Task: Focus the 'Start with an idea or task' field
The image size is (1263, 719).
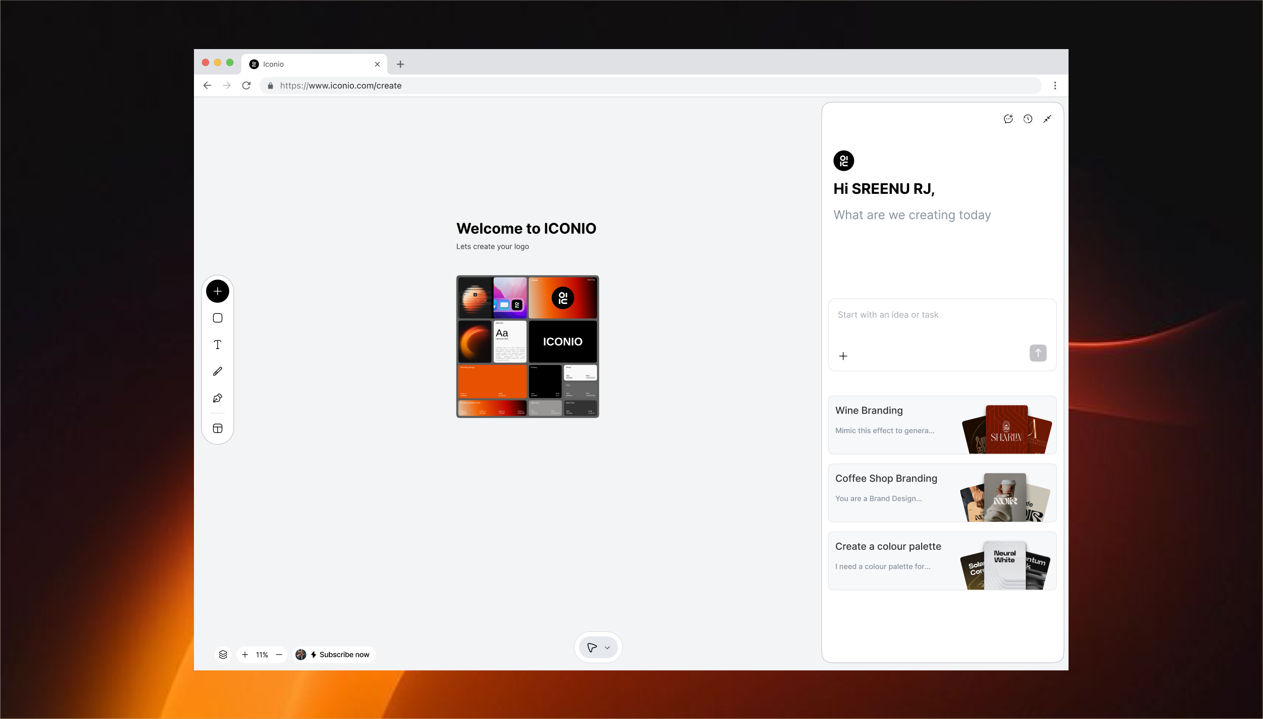Action: click(942, 335)
